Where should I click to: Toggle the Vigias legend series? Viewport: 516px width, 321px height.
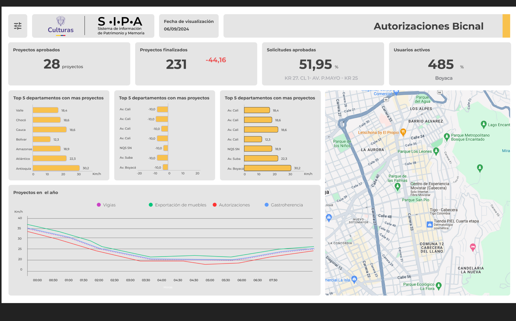click(106, 205)
